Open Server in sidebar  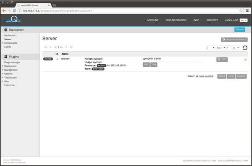click(x=8, y=39)
